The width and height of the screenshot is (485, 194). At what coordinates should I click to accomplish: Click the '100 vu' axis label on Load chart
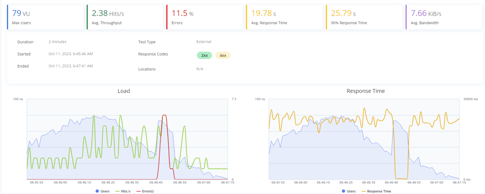coord(19,99)
